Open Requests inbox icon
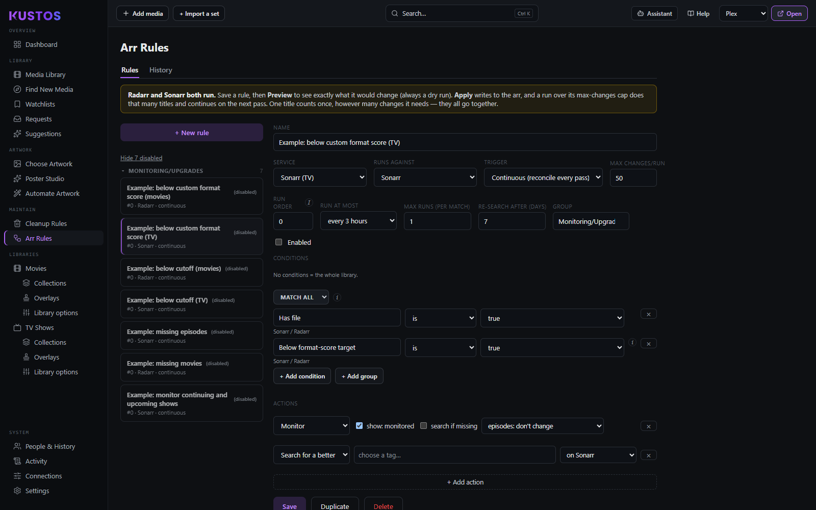Screen dimensions: 816x510 17,119
